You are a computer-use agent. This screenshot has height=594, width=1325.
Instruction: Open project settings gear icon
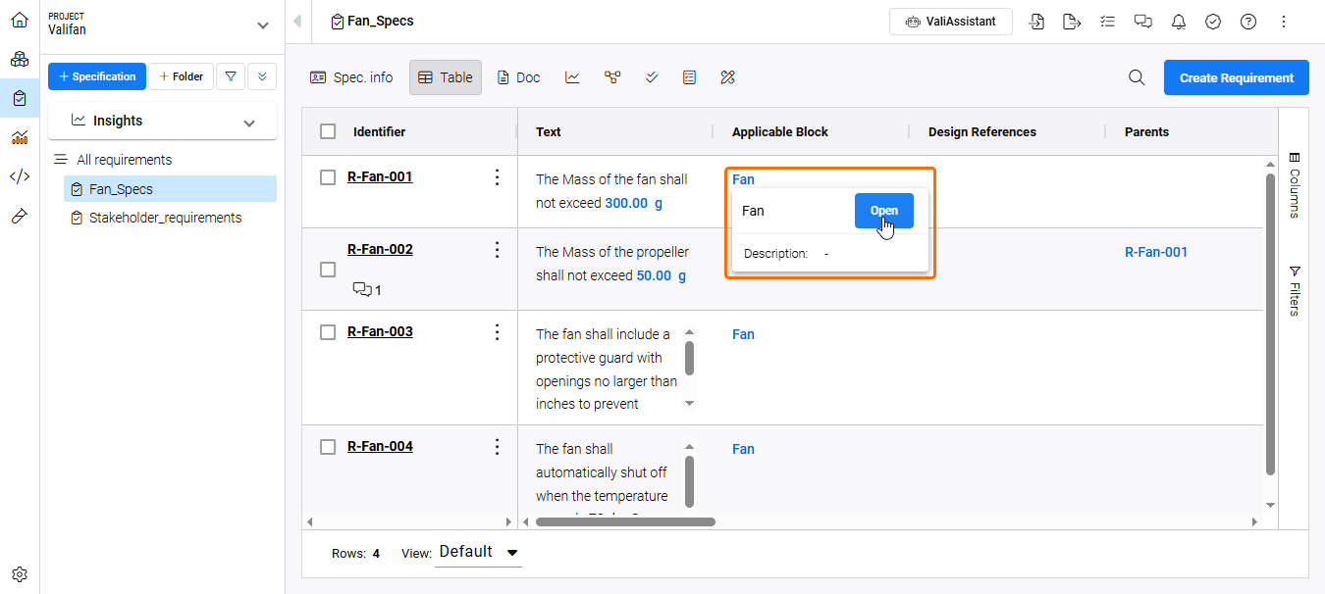20,574
